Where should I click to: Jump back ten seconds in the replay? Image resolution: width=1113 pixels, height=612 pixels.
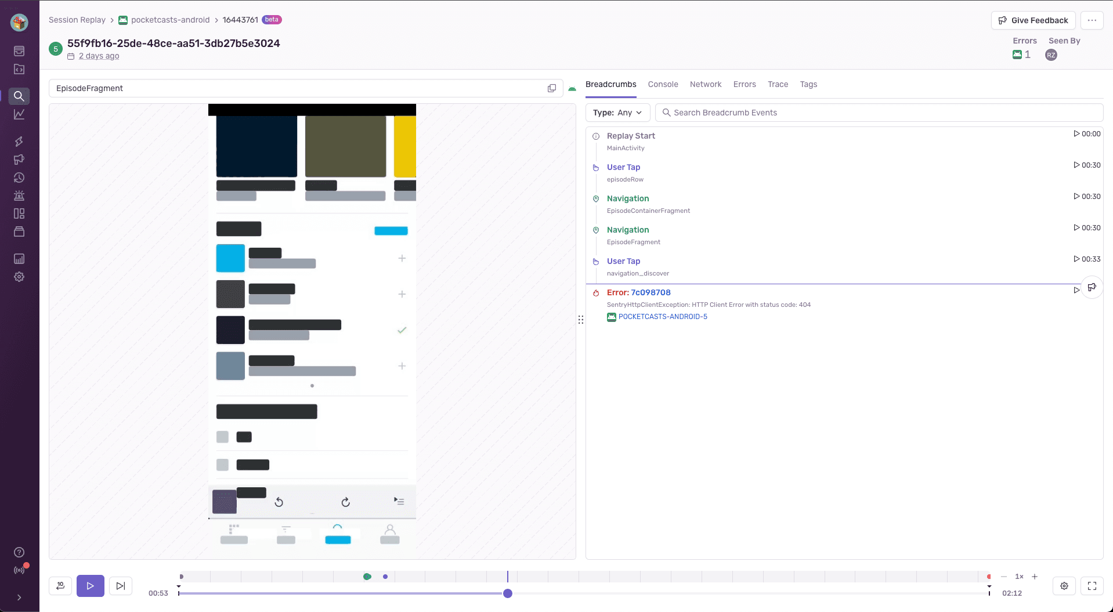60,586
